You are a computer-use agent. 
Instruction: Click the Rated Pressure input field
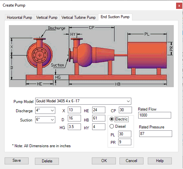coord(156,134)
